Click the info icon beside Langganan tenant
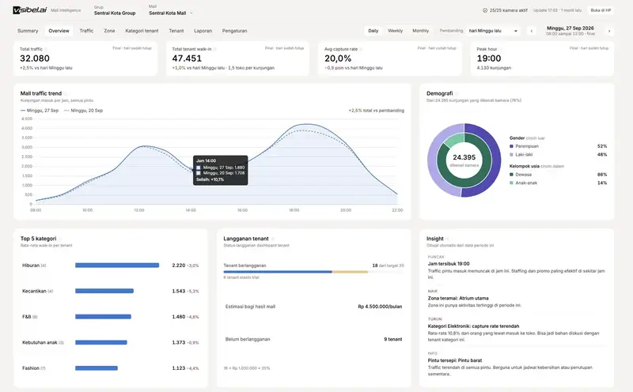 point(273,239)
